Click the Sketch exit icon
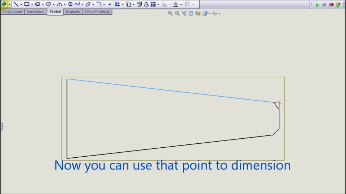Image resolution: width=346 pixels, height=194 pixels. point(4,4)
